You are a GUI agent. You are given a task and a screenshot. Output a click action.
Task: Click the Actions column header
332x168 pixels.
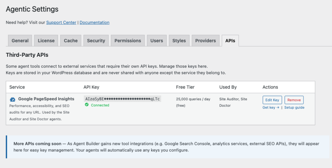[270, 87]
